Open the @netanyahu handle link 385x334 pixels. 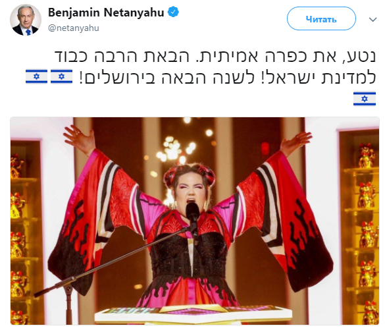click(74, 28)
